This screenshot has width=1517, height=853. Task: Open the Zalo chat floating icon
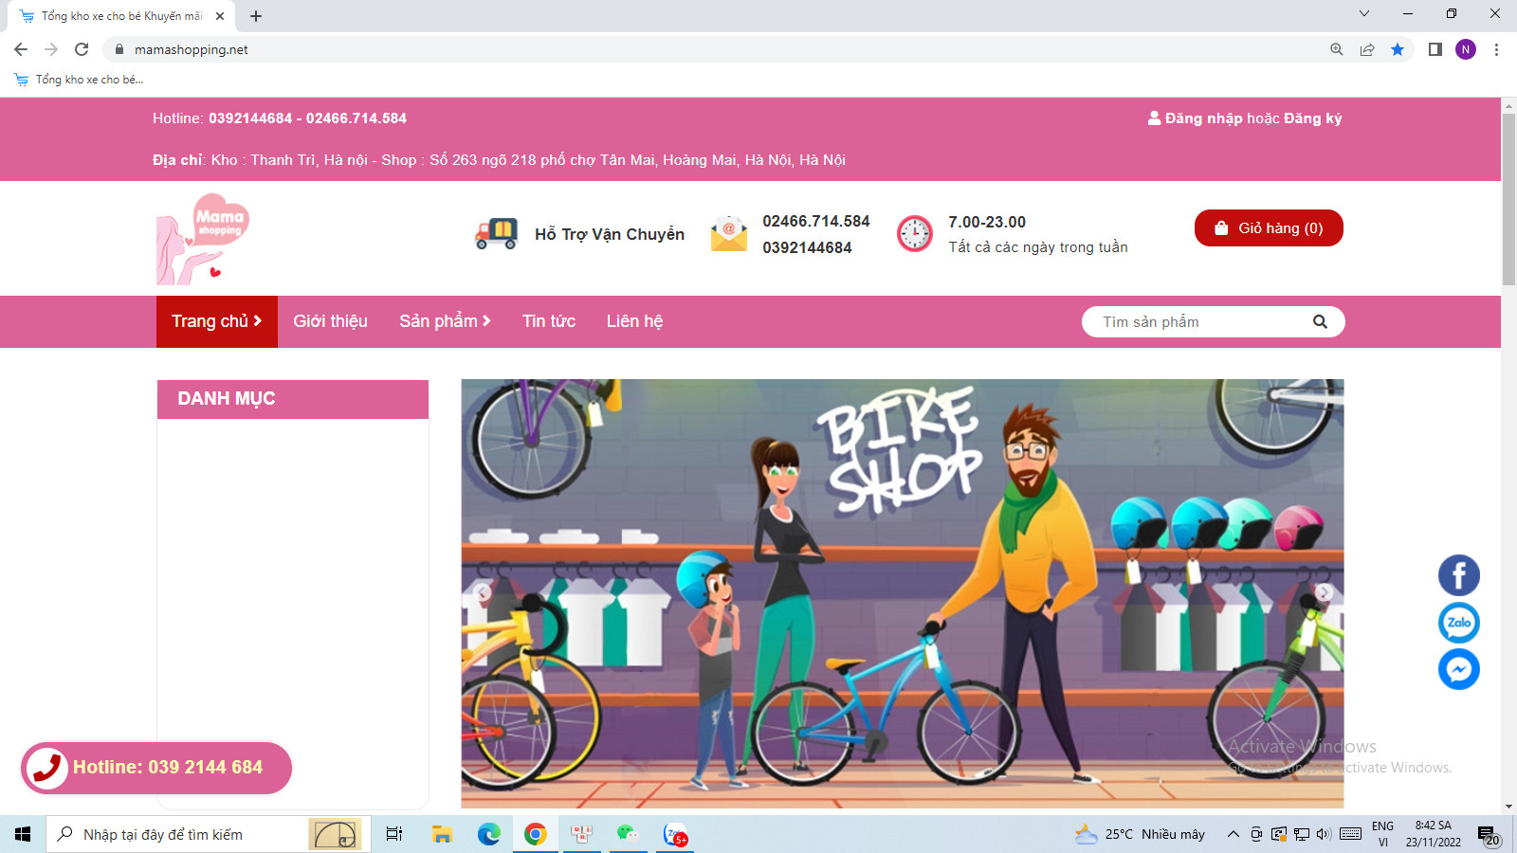coord(1458,623)
